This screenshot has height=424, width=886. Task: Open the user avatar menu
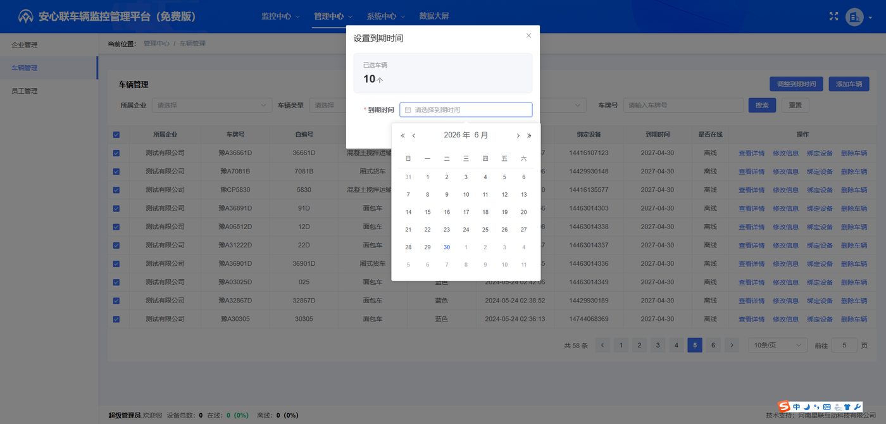pyautogui.click(x=854, y=17)
